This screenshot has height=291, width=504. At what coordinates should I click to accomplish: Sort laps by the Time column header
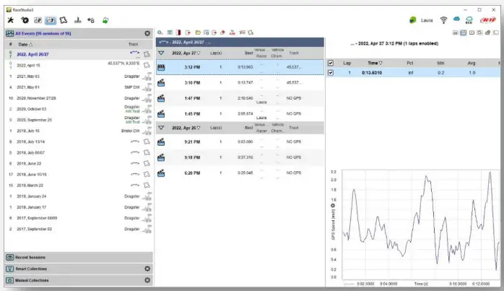[375, 63]
